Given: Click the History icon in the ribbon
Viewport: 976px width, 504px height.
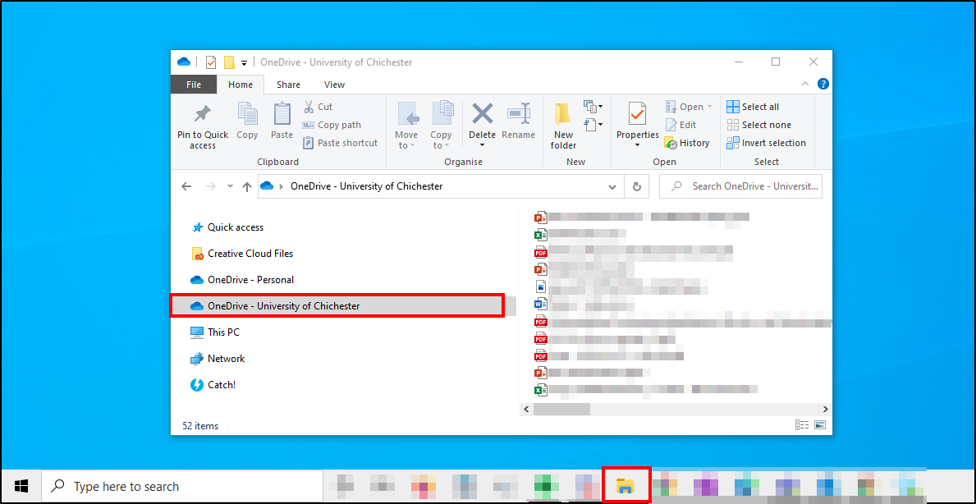Looking at the screenshot, I should [687, 143].
